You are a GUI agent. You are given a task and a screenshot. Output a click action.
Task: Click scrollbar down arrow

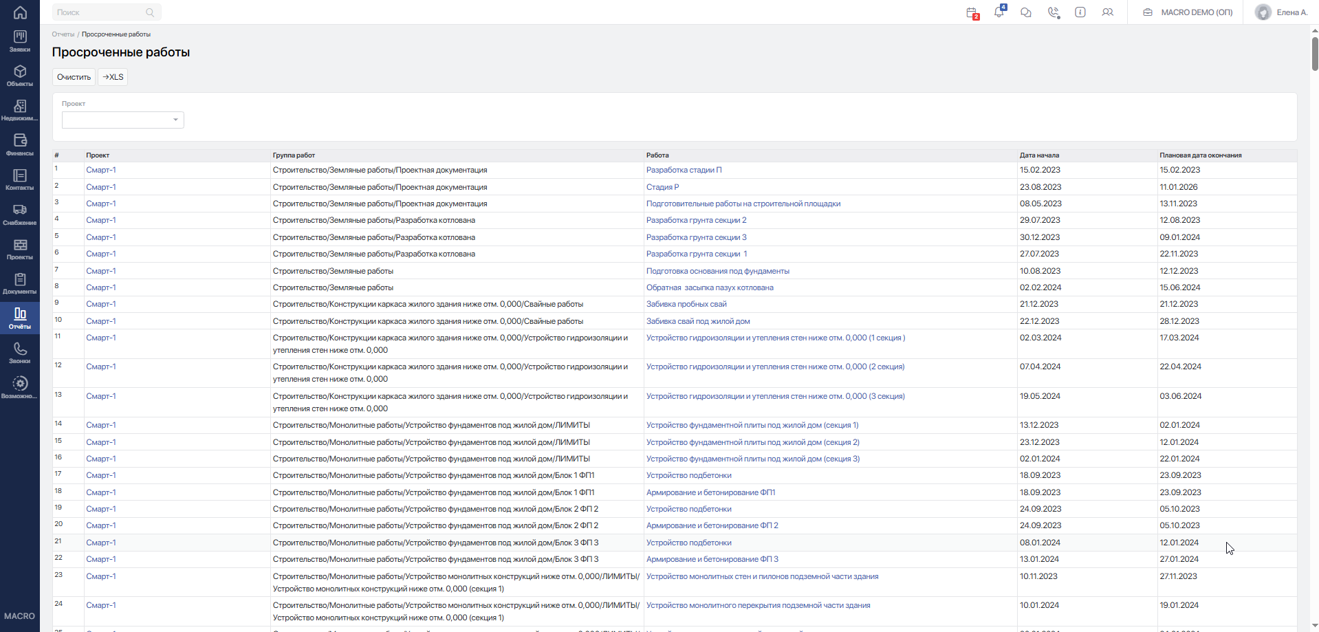(x=1315, y=626)
